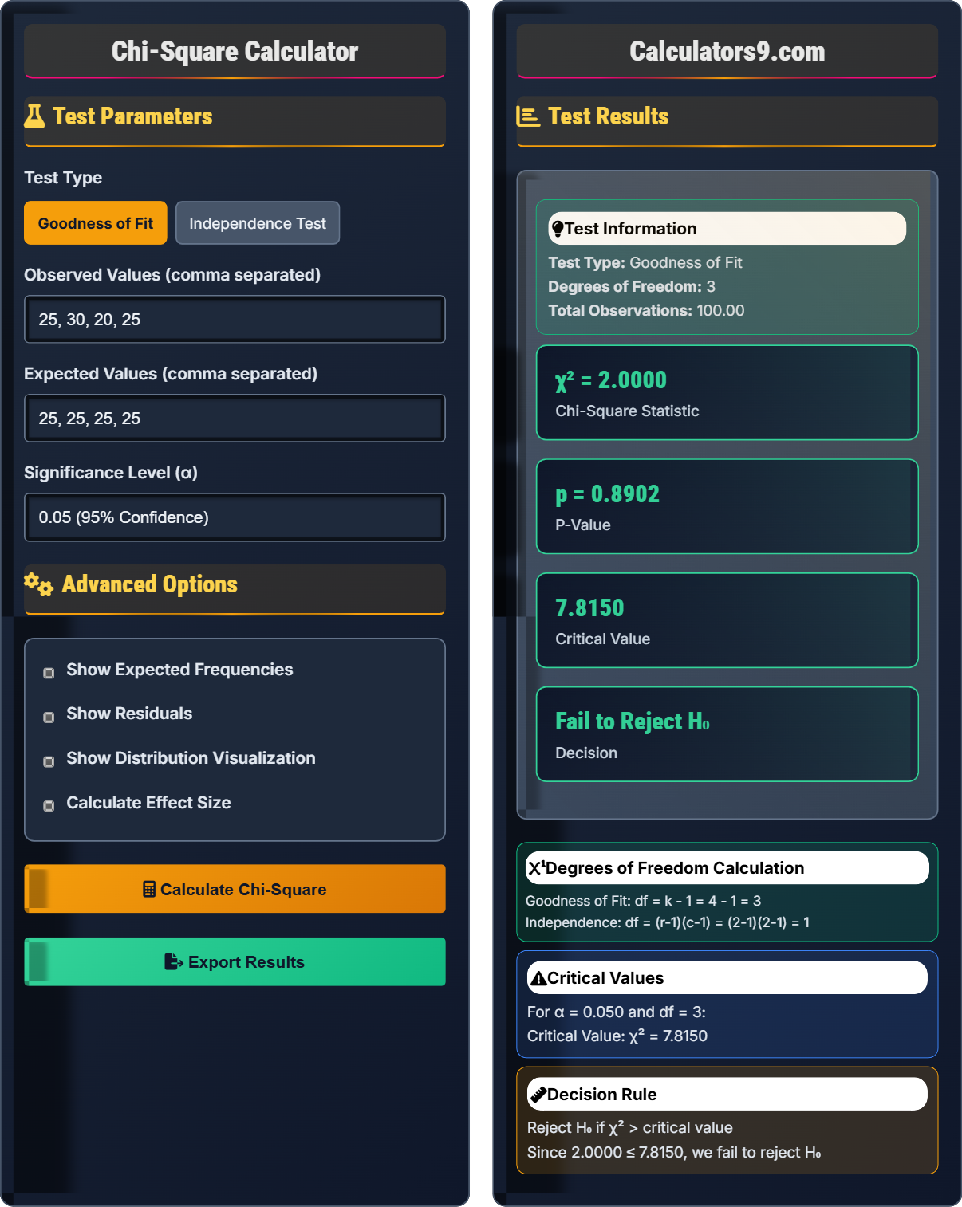This screenshot has width=962, height=1207.
Task: Select the χ² = 2.0000 statistic value
Action: 611,380
